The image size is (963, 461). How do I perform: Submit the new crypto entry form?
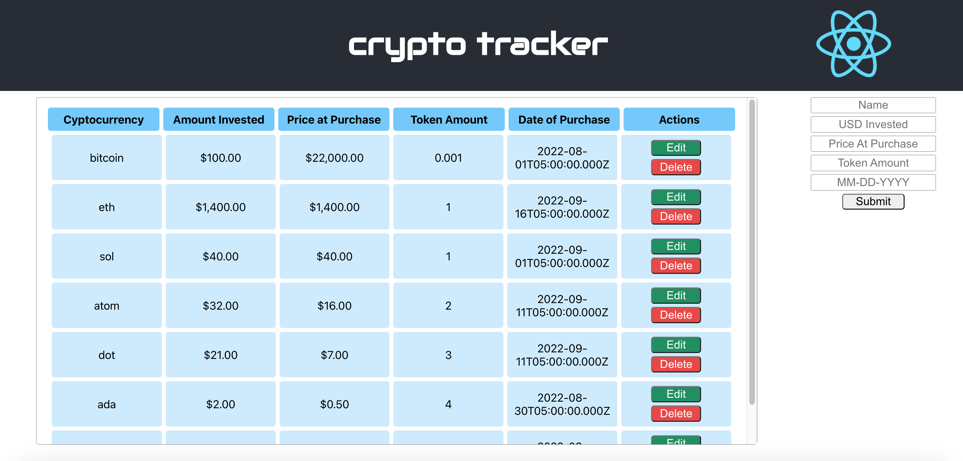coord(873,202)
